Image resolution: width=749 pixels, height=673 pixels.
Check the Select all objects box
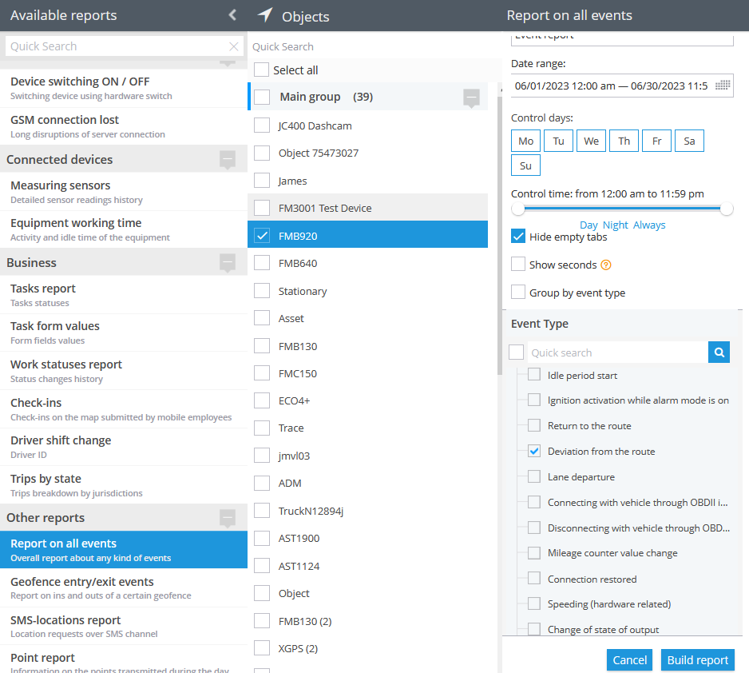coord(261,70)
